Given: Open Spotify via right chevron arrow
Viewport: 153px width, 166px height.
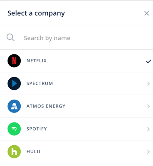Looking at the screenshot, I should [148, 129].
